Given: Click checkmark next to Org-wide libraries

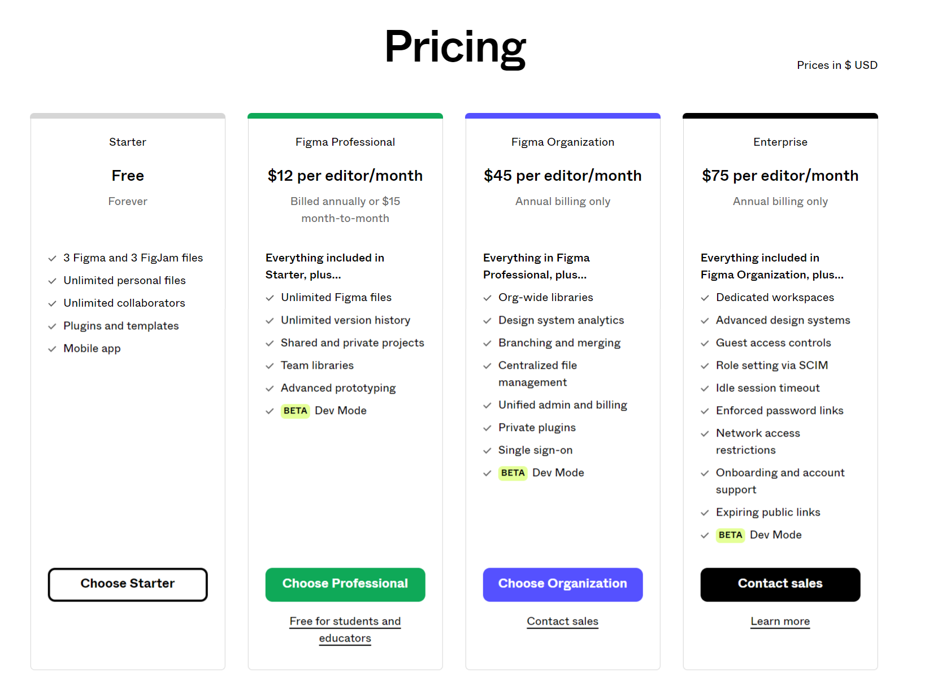Looking at the screenshot, I should click(x=487, y=298).
